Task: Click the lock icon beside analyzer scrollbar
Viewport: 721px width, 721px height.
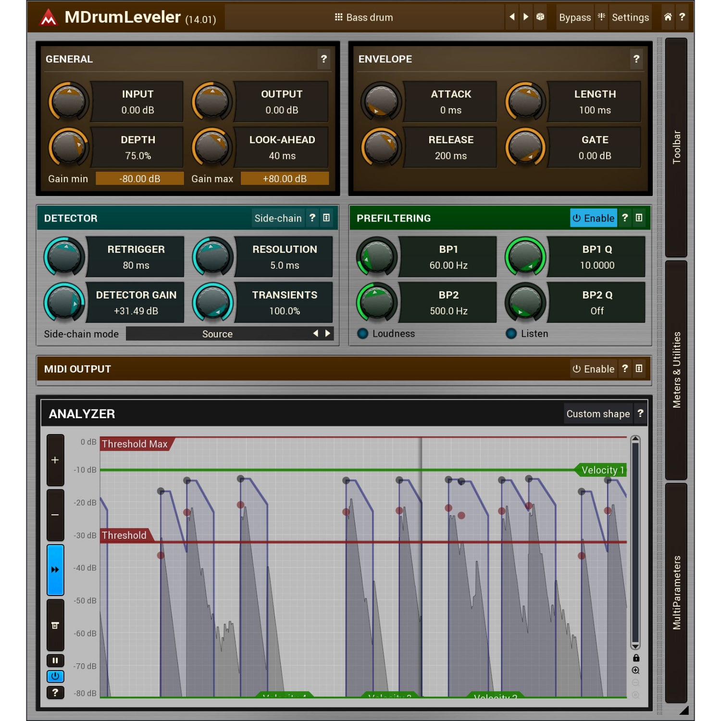Action: coord(636,658)
